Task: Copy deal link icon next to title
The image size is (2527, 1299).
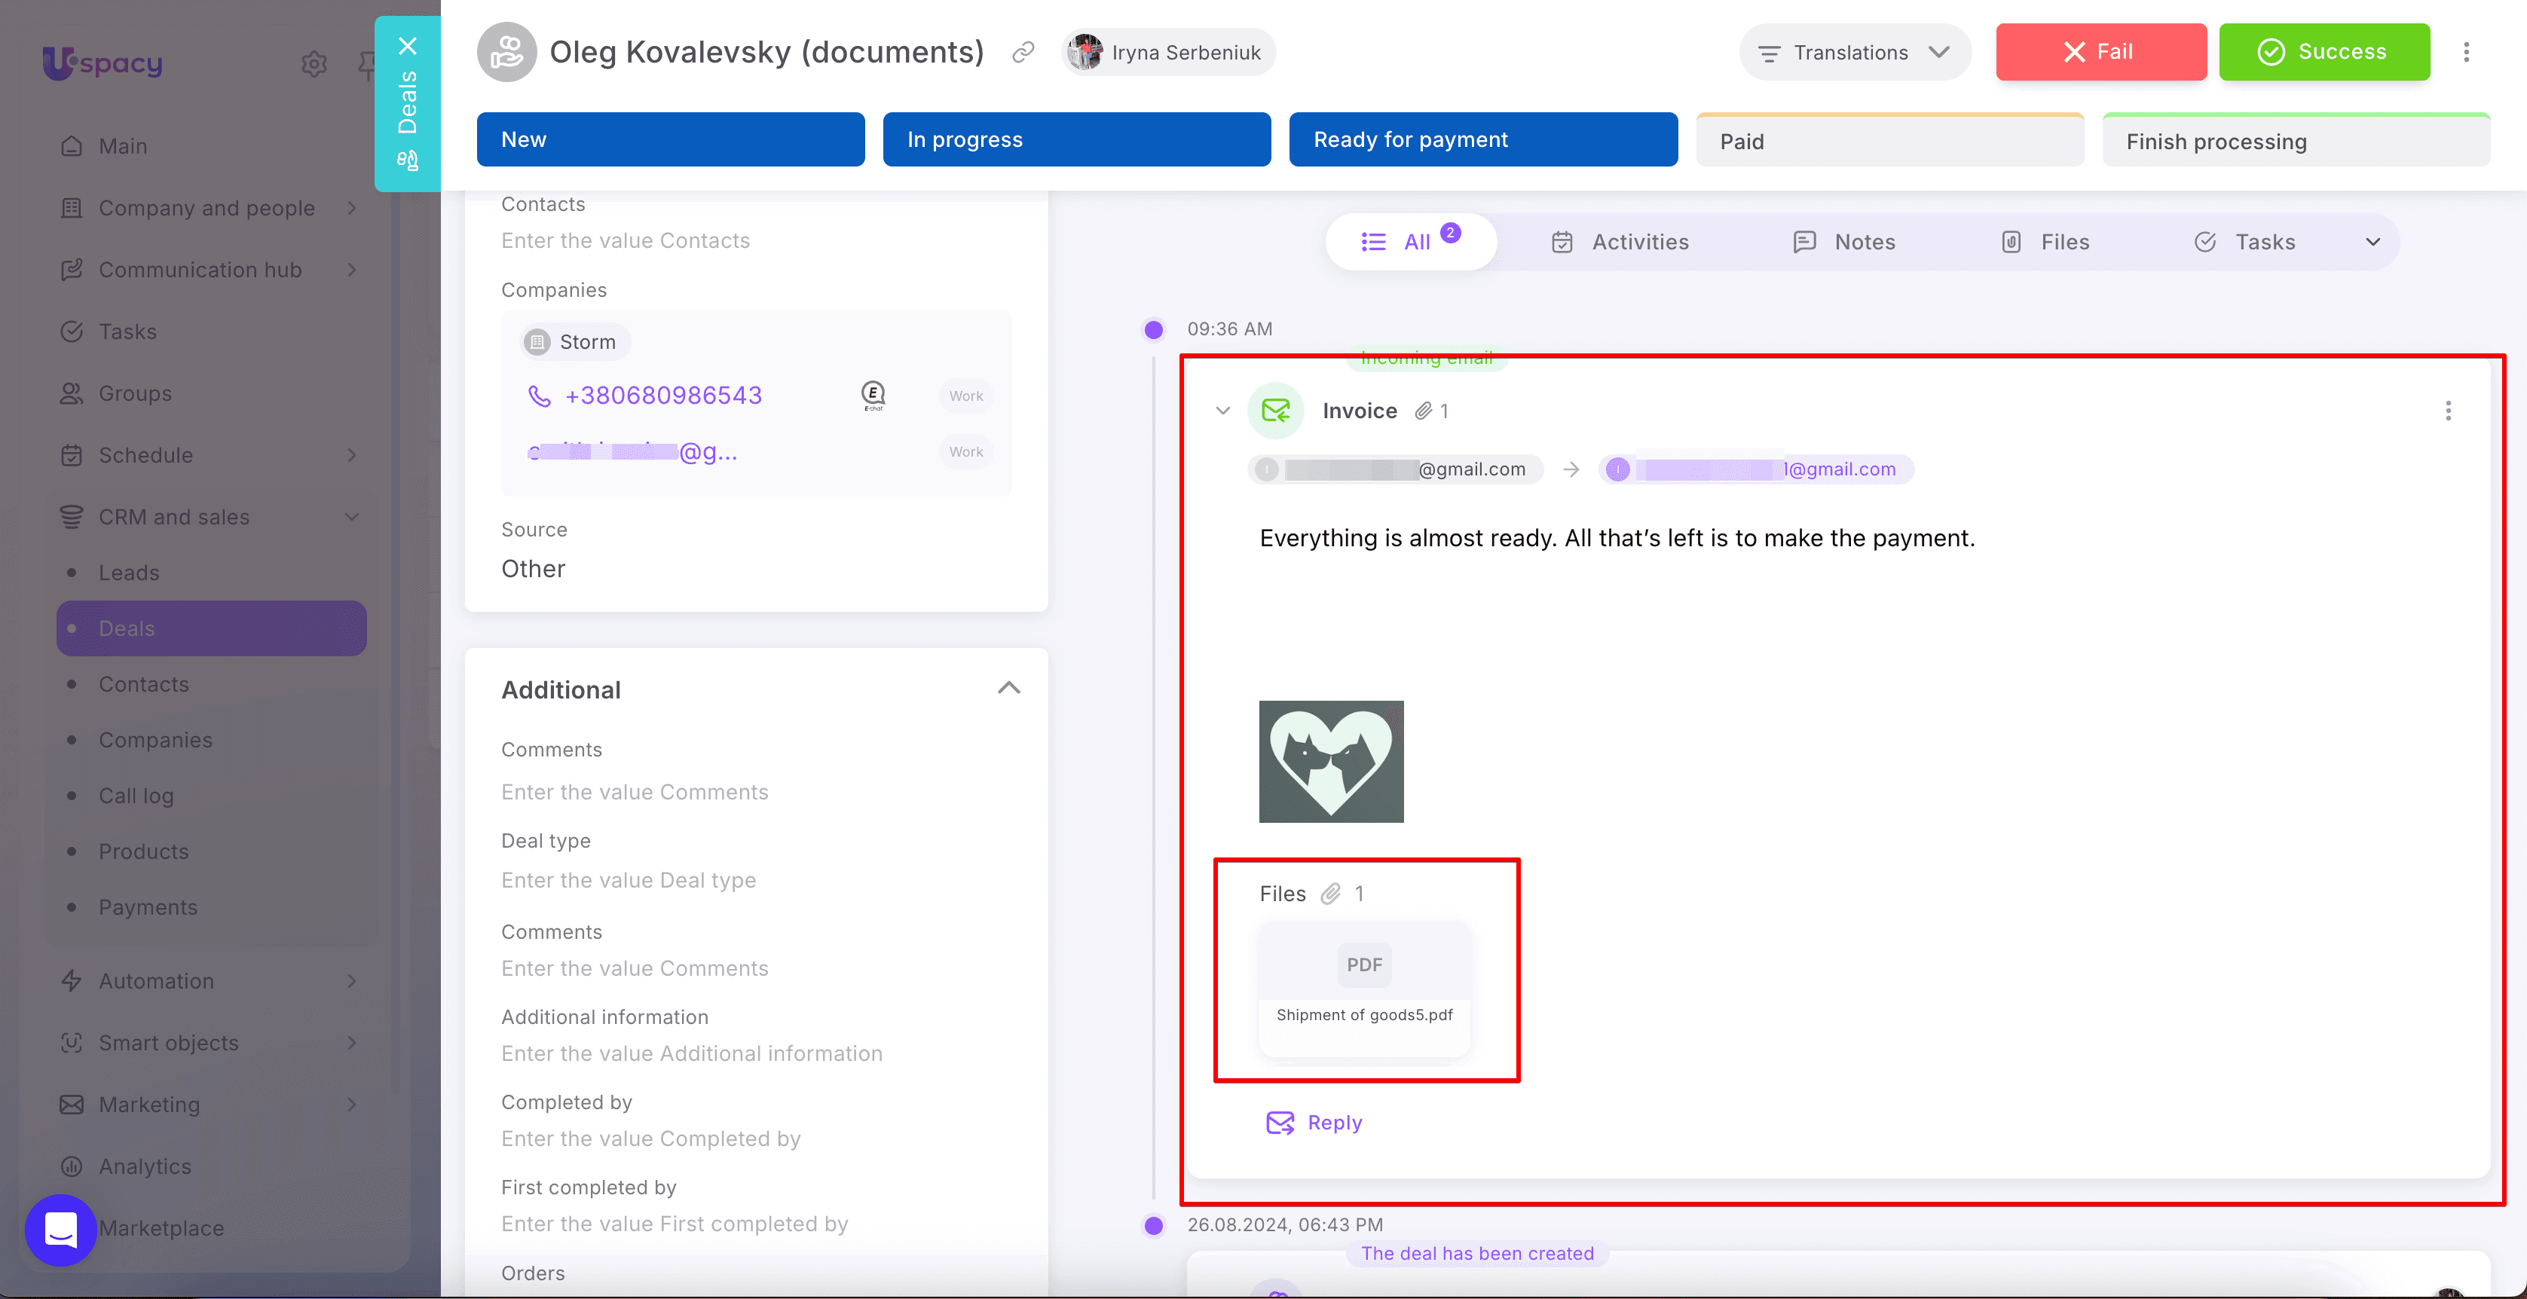Action: (x=1023, y=52)
